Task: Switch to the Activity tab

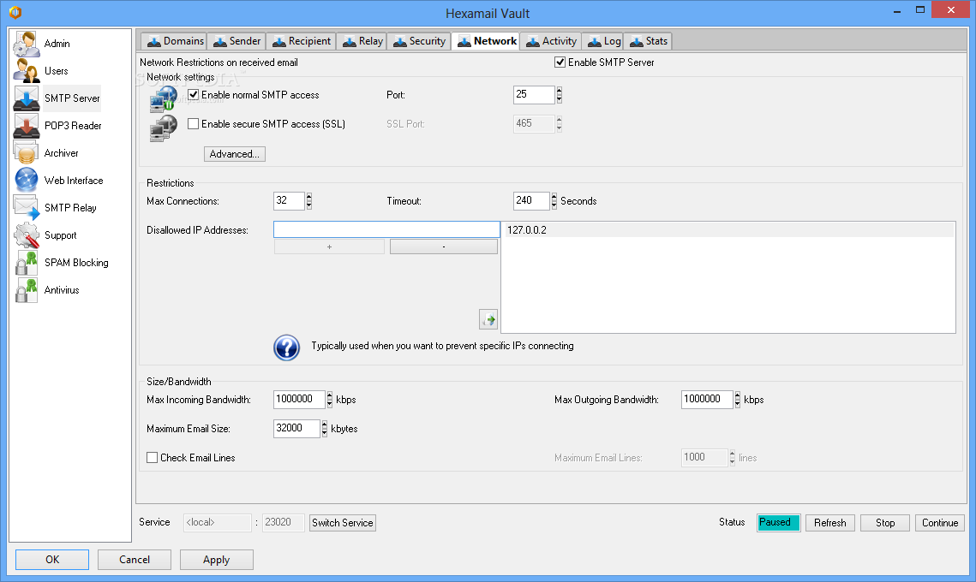Action: pyautogui.click(x=551, y=41)
